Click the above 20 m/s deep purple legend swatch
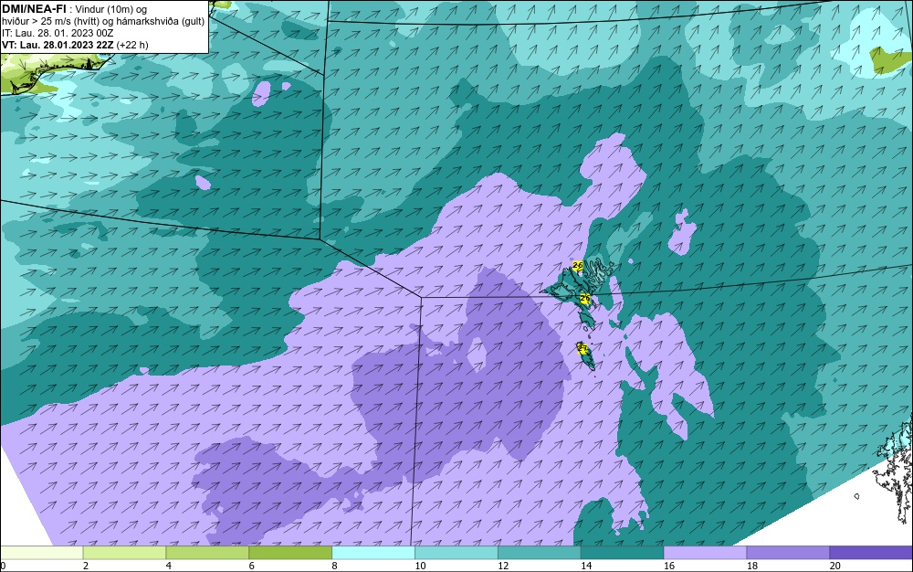913x572 pixels. 871,553
